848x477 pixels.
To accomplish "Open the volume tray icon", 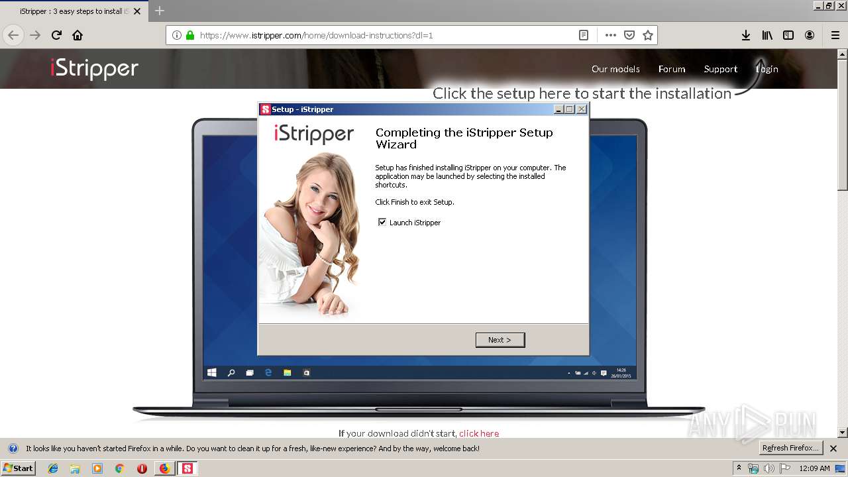I will 769,468.
